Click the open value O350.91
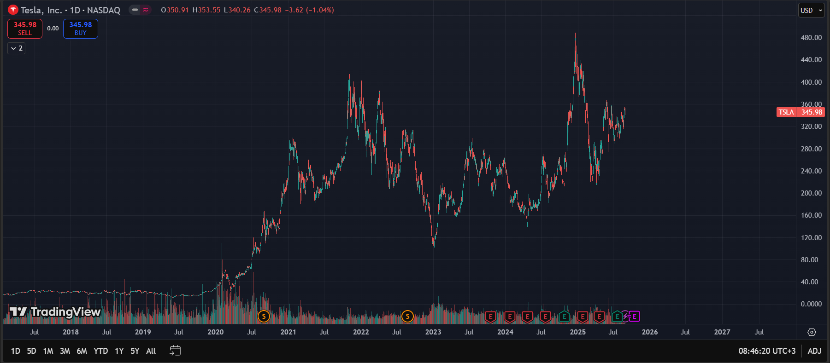830x363 pixels. pos(175,10)
